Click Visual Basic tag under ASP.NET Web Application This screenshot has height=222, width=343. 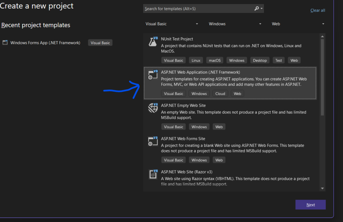pyautogui.click(x=173, y=94)
